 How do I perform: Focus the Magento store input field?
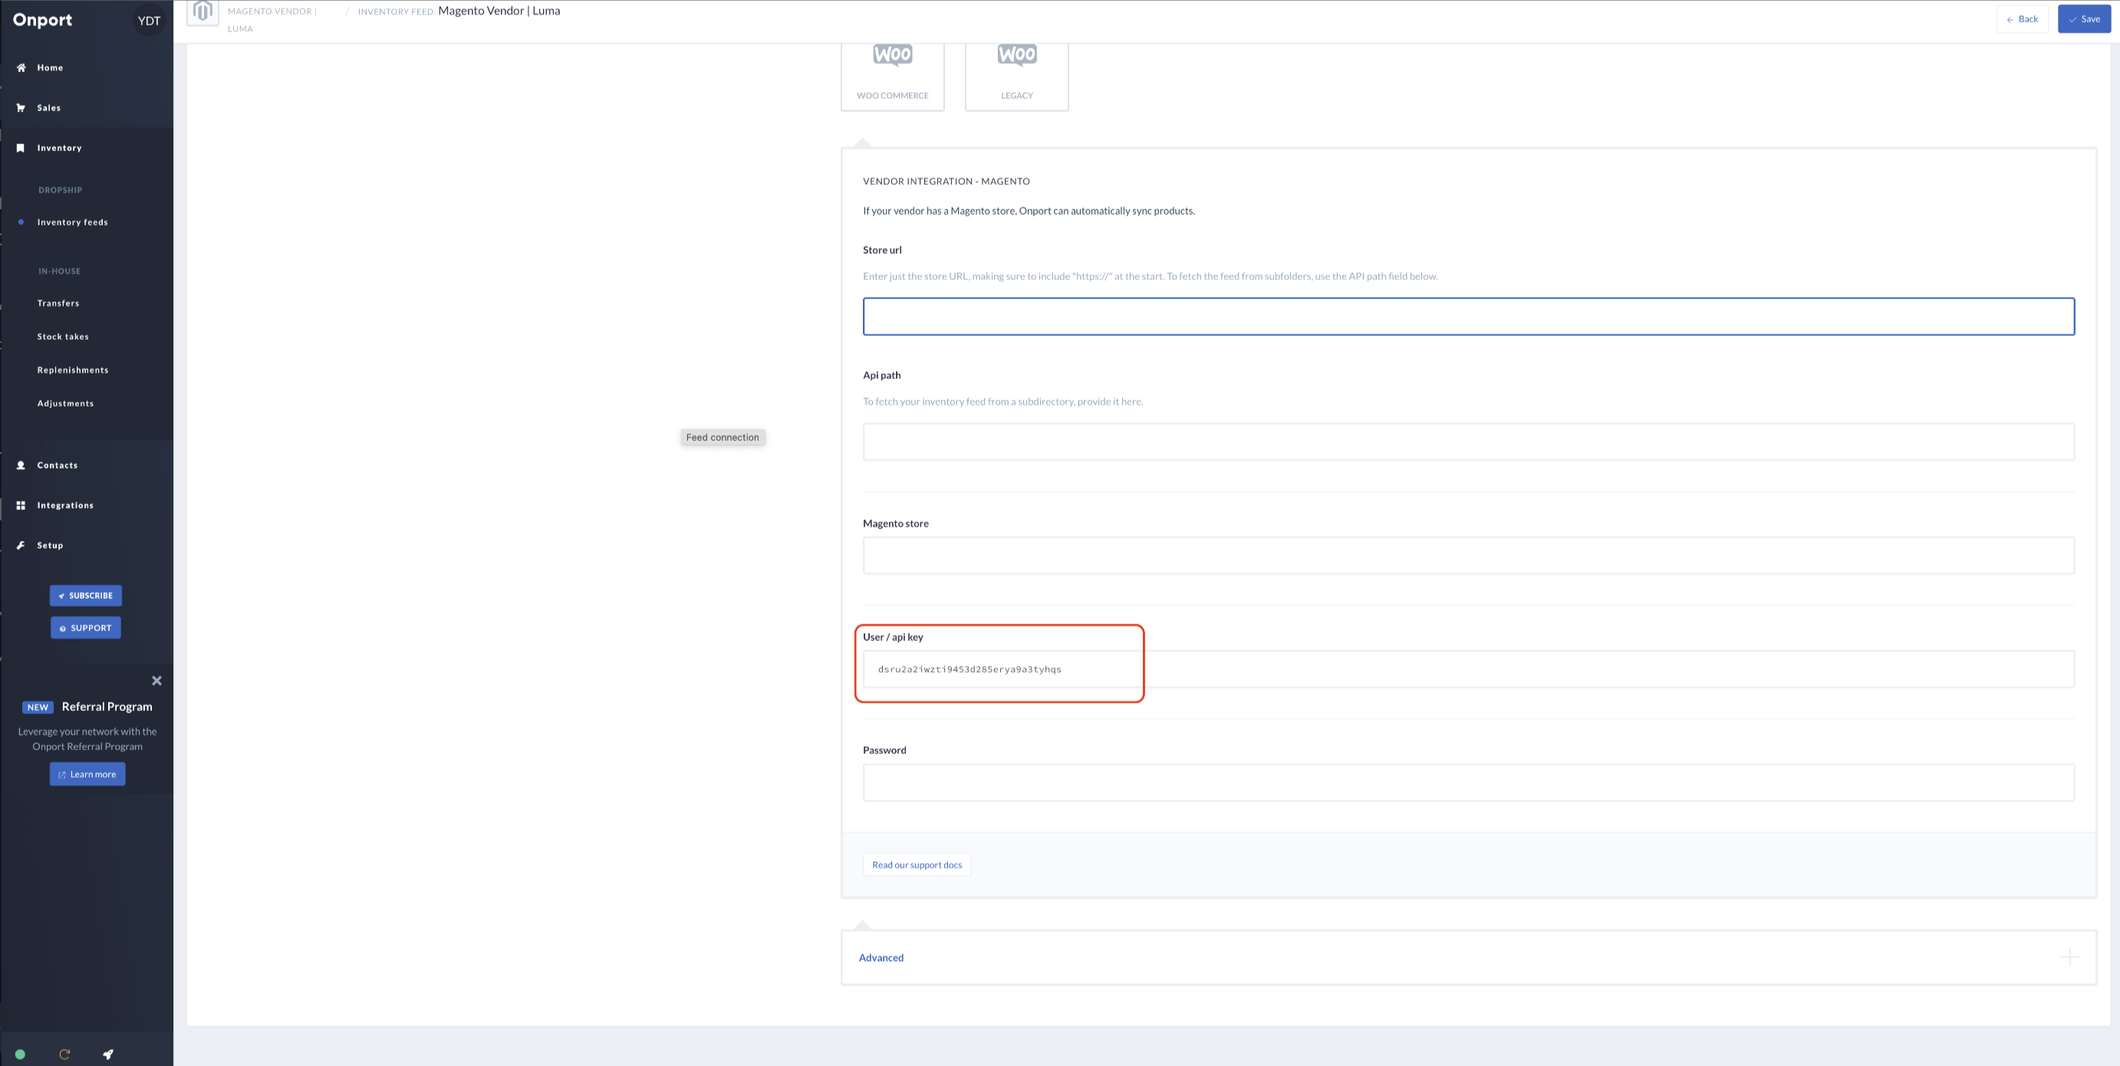1468,556
